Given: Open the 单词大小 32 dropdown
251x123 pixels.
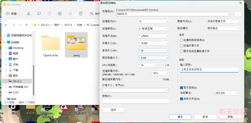Looking at the screenshot, I should pyautogui.click(x=153, y=50).
